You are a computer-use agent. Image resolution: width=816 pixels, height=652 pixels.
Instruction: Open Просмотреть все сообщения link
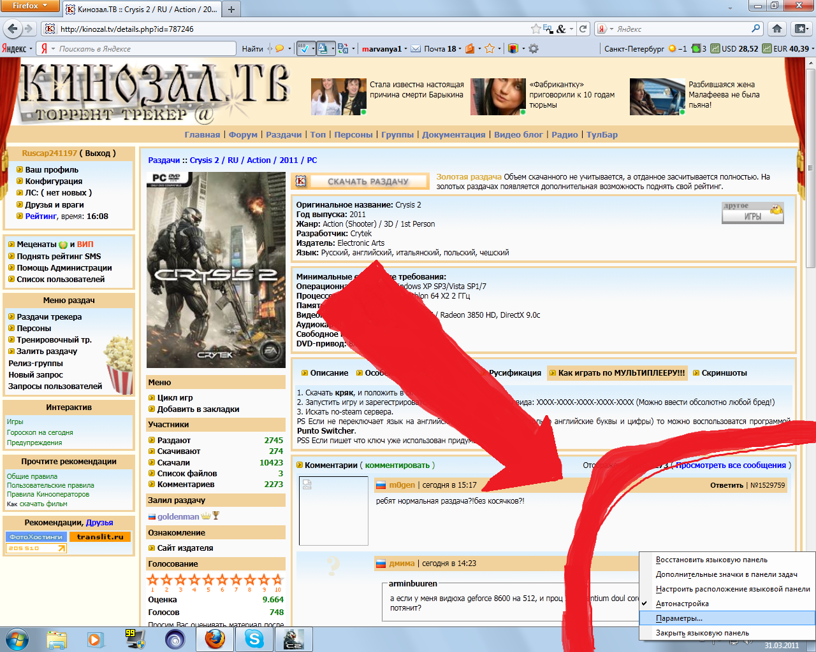click(x=731, y=465)
